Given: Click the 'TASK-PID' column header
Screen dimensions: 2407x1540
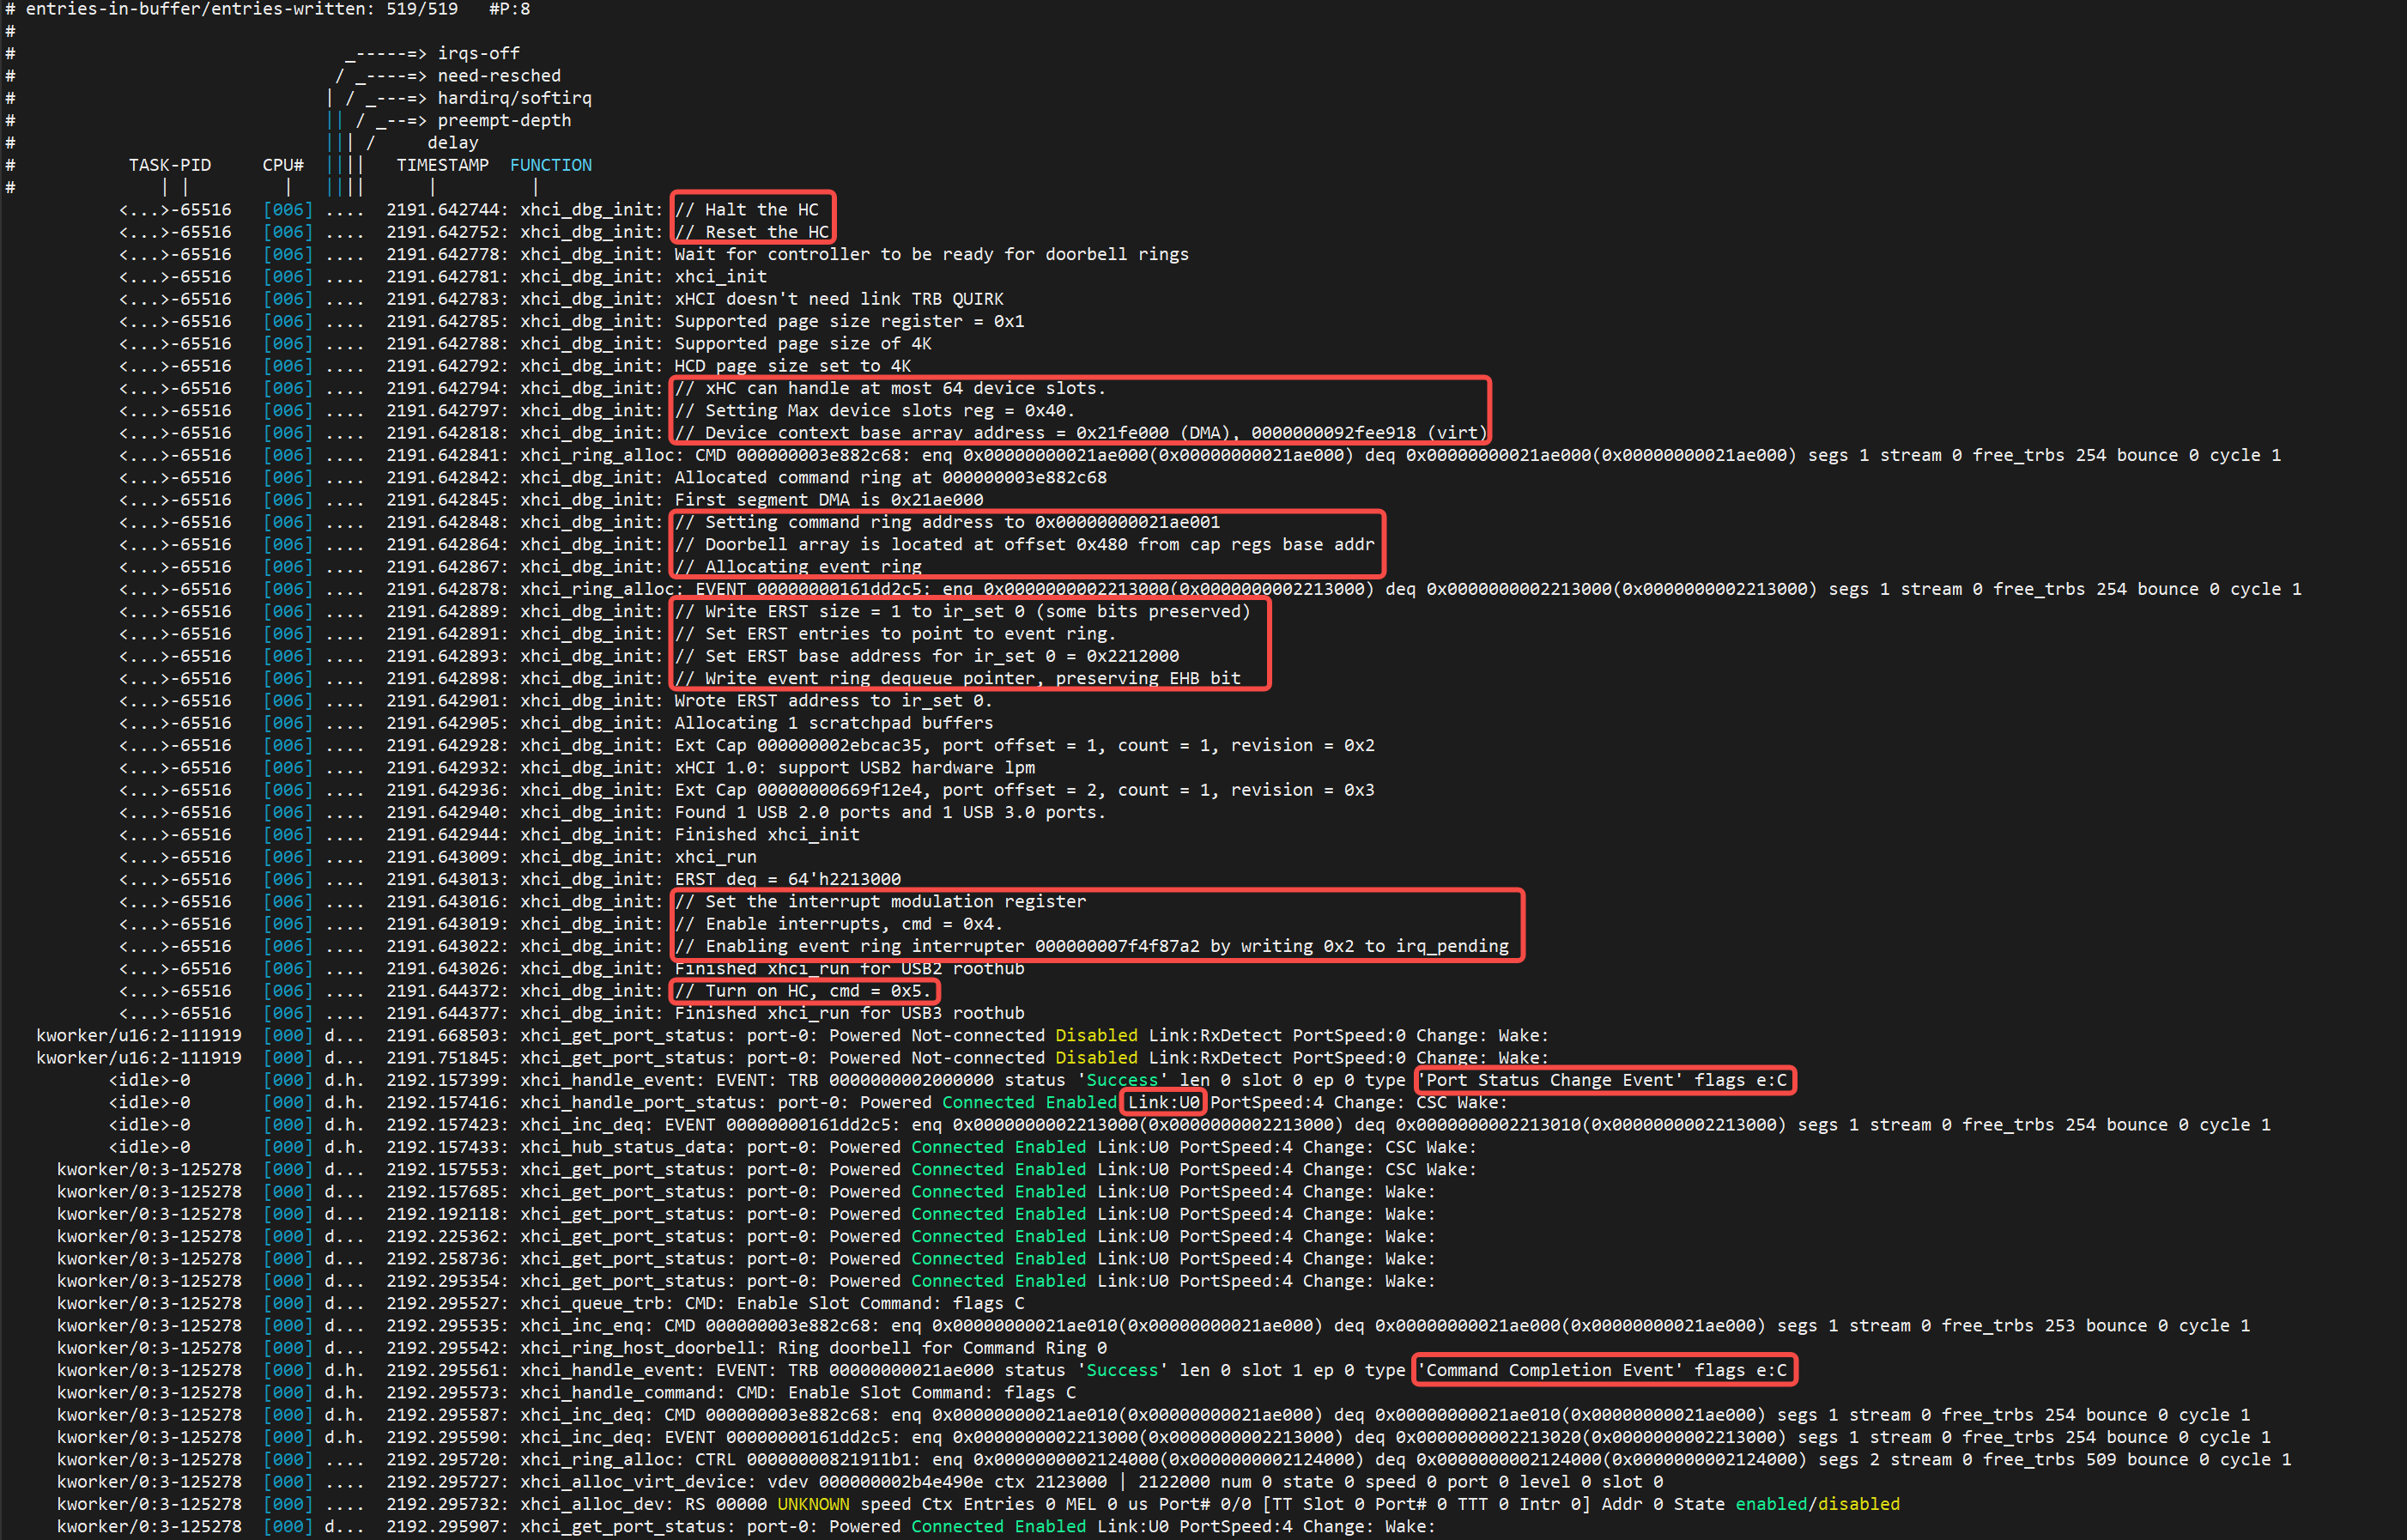Looking at the screenshot, I should (x=169, y=165).
